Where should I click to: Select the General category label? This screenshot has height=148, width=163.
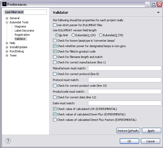pyautogui.click(x=15, y=18)
